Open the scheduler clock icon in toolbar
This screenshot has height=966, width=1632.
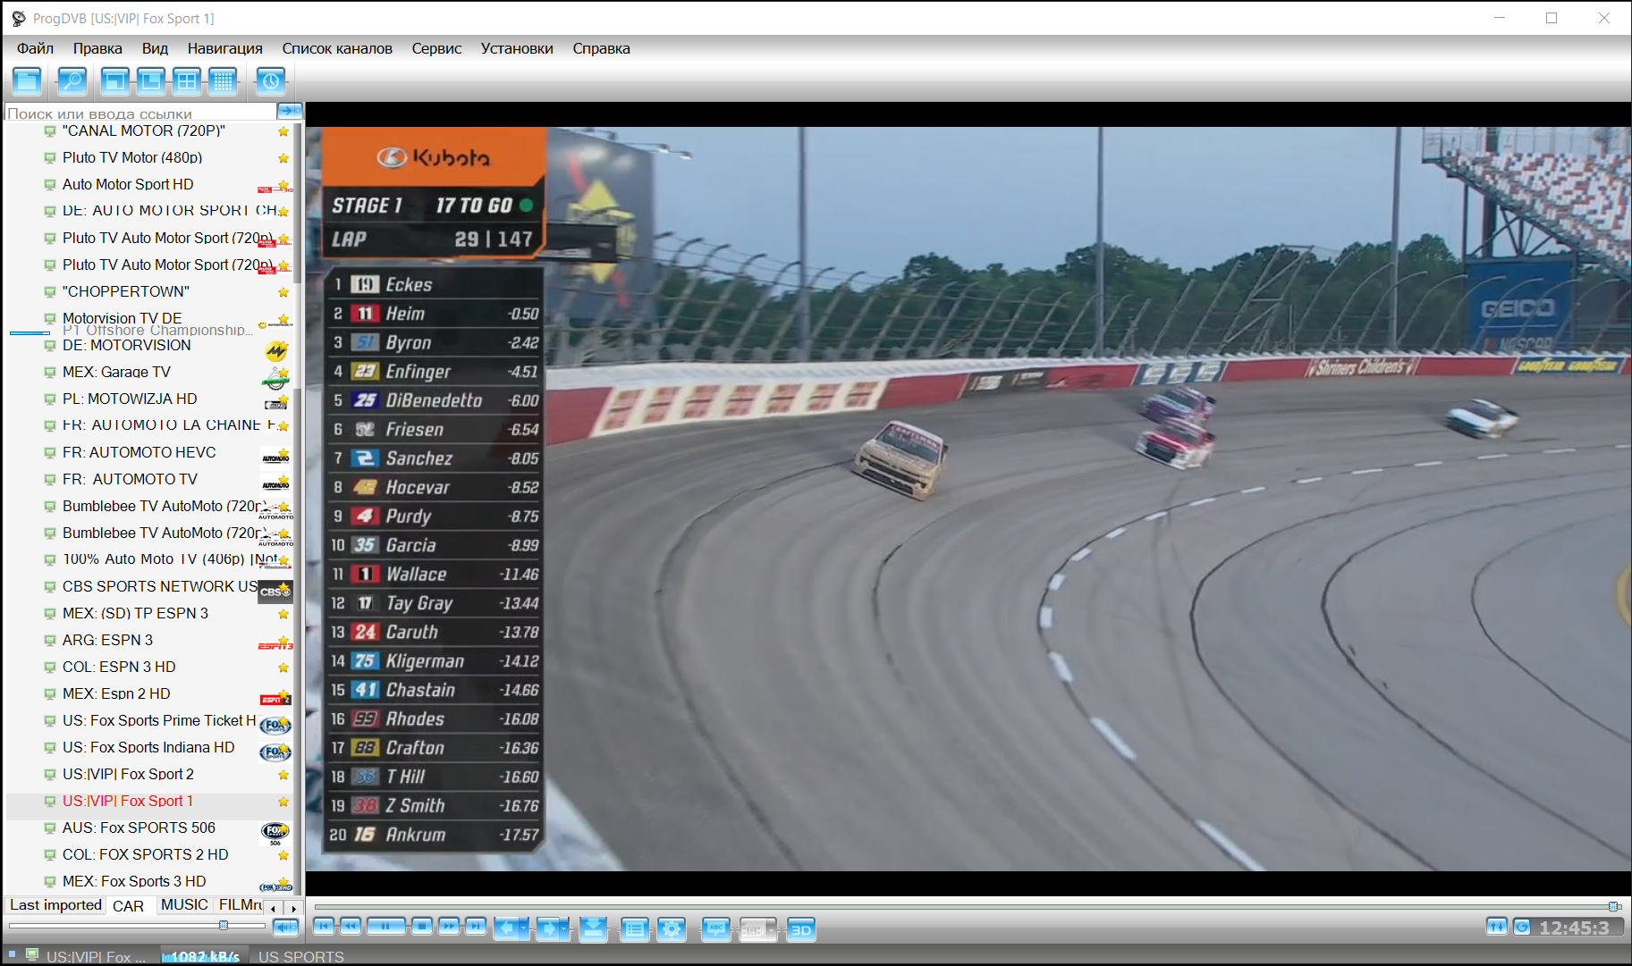[x=270, y=81]
